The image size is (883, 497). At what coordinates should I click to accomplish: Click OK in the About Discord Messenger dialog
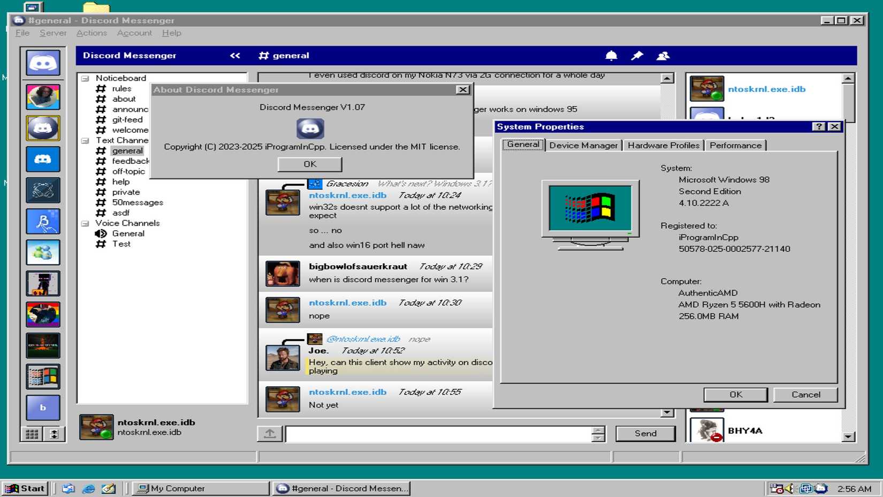[x=309, y=164]
